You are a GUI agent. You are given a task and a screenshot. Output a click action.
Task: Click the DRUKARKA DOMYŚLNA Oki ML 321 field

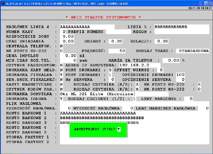pos(114,94)
